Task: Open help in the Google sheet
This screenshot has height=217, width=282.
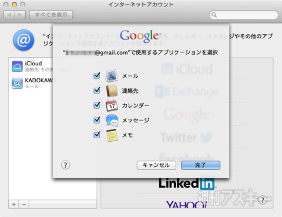Action: [66, 165]
